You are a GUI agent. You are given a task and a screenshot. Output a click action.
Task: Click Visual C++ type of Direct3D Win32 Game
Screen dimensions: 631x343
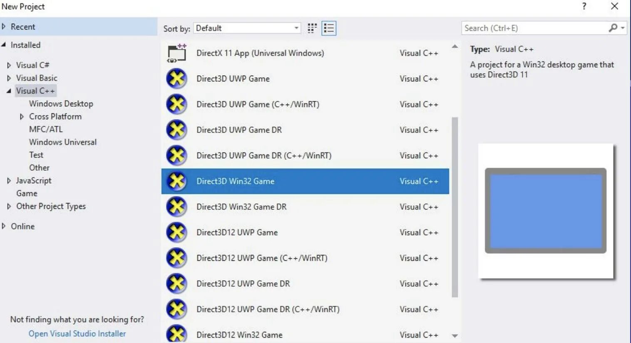419,181
